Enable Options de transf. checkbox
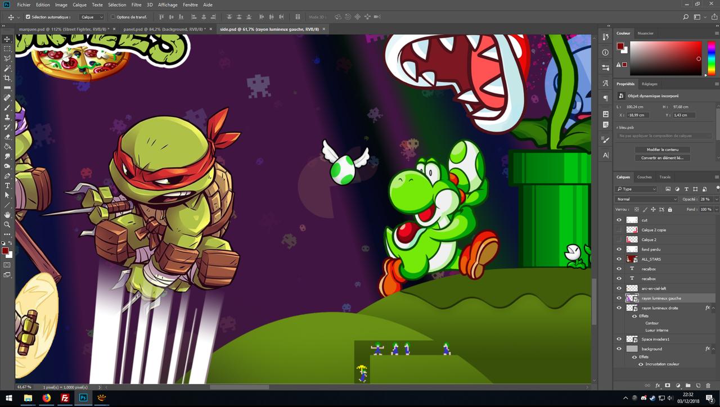 [x=112, y=17]
